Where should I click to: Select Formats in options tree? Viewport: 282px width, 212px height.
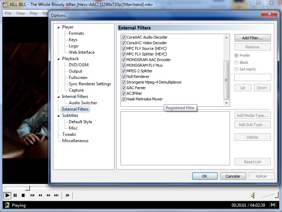[x=76, y=33]
